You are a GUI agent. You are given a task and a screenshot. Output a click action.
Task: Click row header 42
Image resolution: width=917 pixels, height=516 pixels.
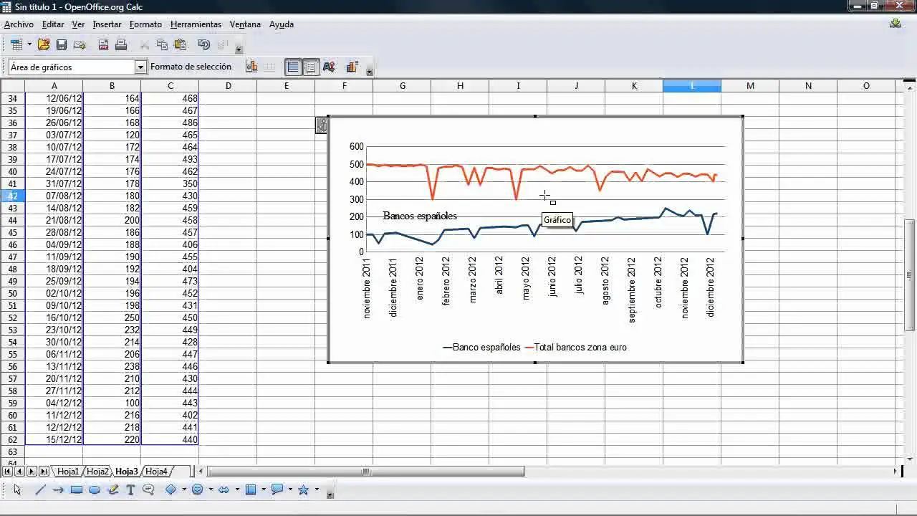[x=12, y=196]
